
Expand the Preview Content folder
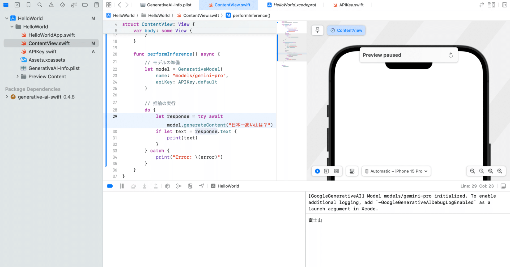[x=17, y=77]
